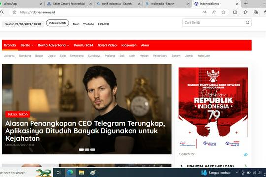Image resolution: width=266 pixels, height=177 pixels.
Task: Click the Tekno, Tokoh category tag
Action: (18, 114)
